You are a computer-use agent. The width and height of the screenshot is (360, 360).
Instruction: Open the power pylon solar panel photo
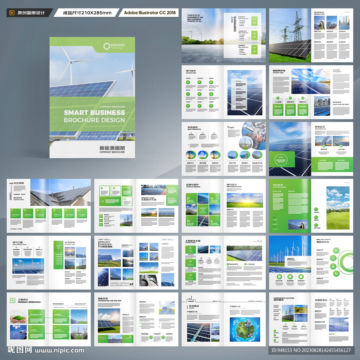pos(290,36)
